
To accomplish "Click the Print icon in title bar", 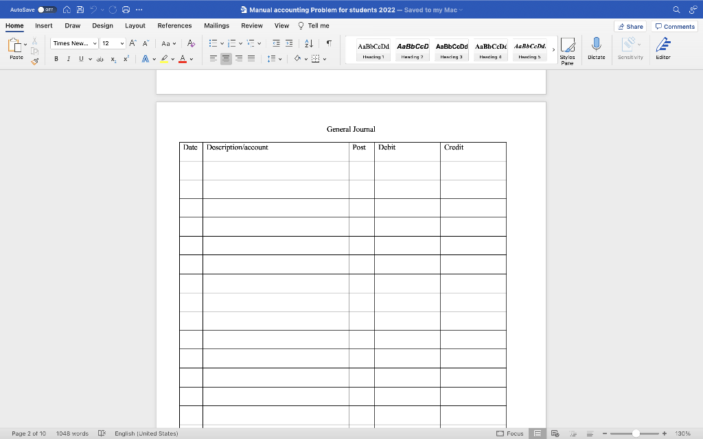I will 126,10.
